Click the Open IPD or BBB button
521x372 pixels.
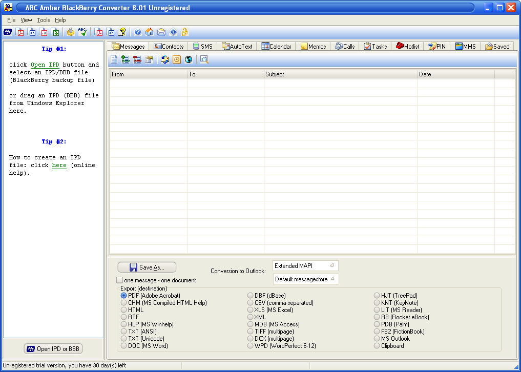(53, 349)
